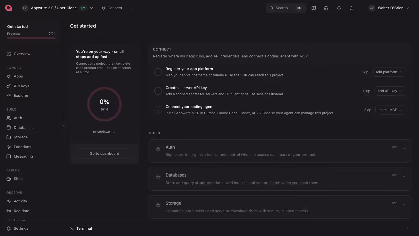Open the AI assistant chat icon

point(352,8)
